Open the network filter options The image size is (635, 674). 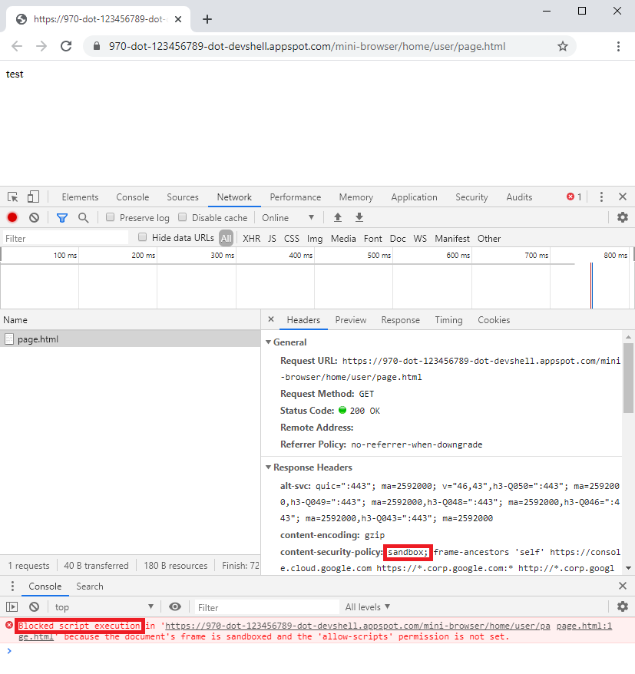point(61,217)
